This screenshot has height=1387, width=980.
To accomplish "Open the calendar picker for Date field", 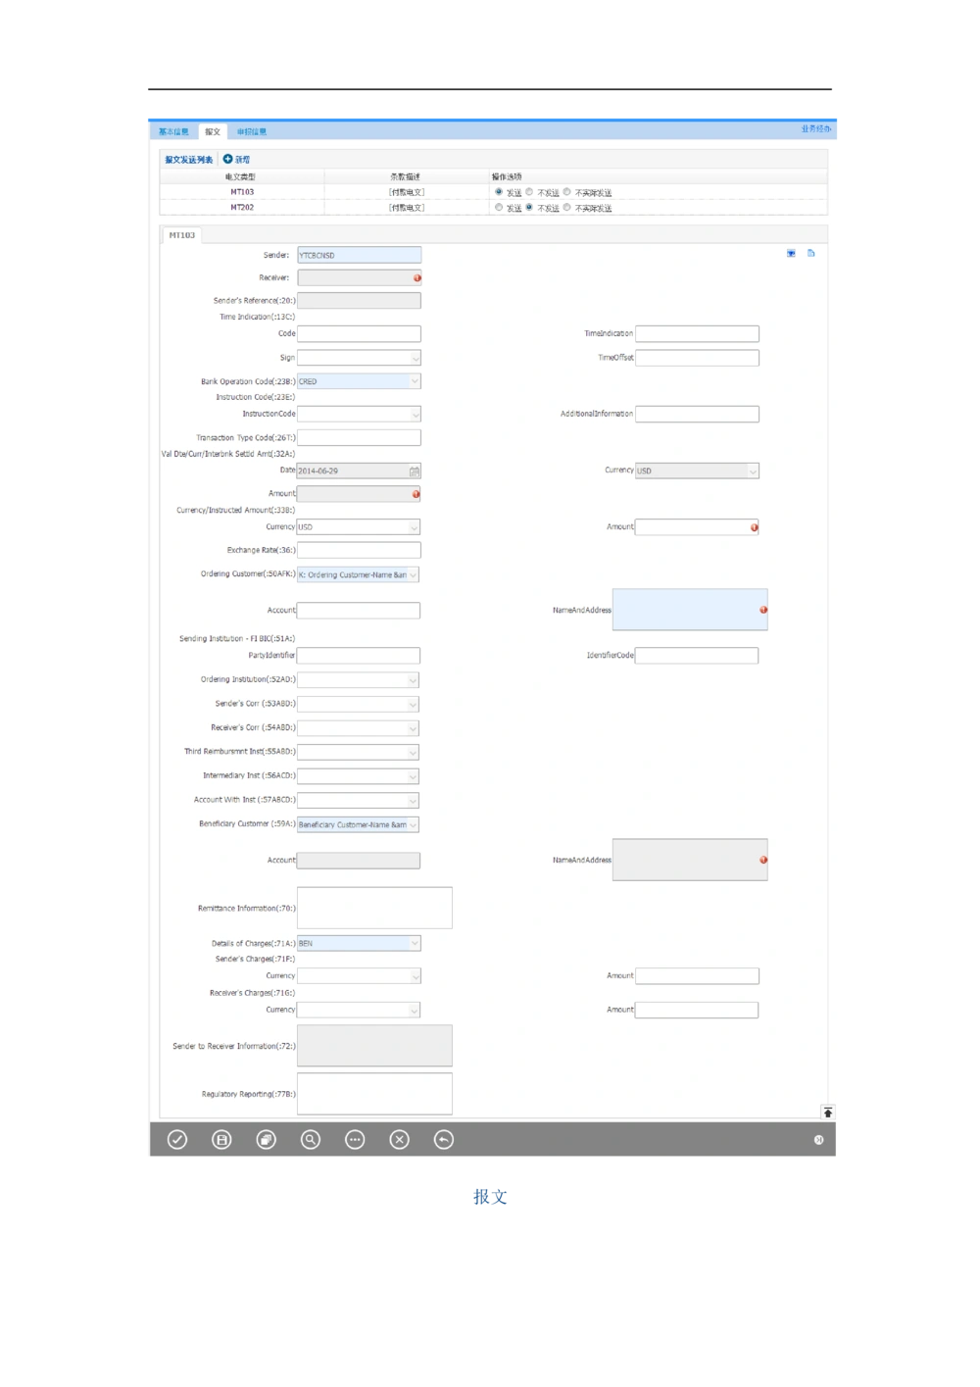I will 415,471.
